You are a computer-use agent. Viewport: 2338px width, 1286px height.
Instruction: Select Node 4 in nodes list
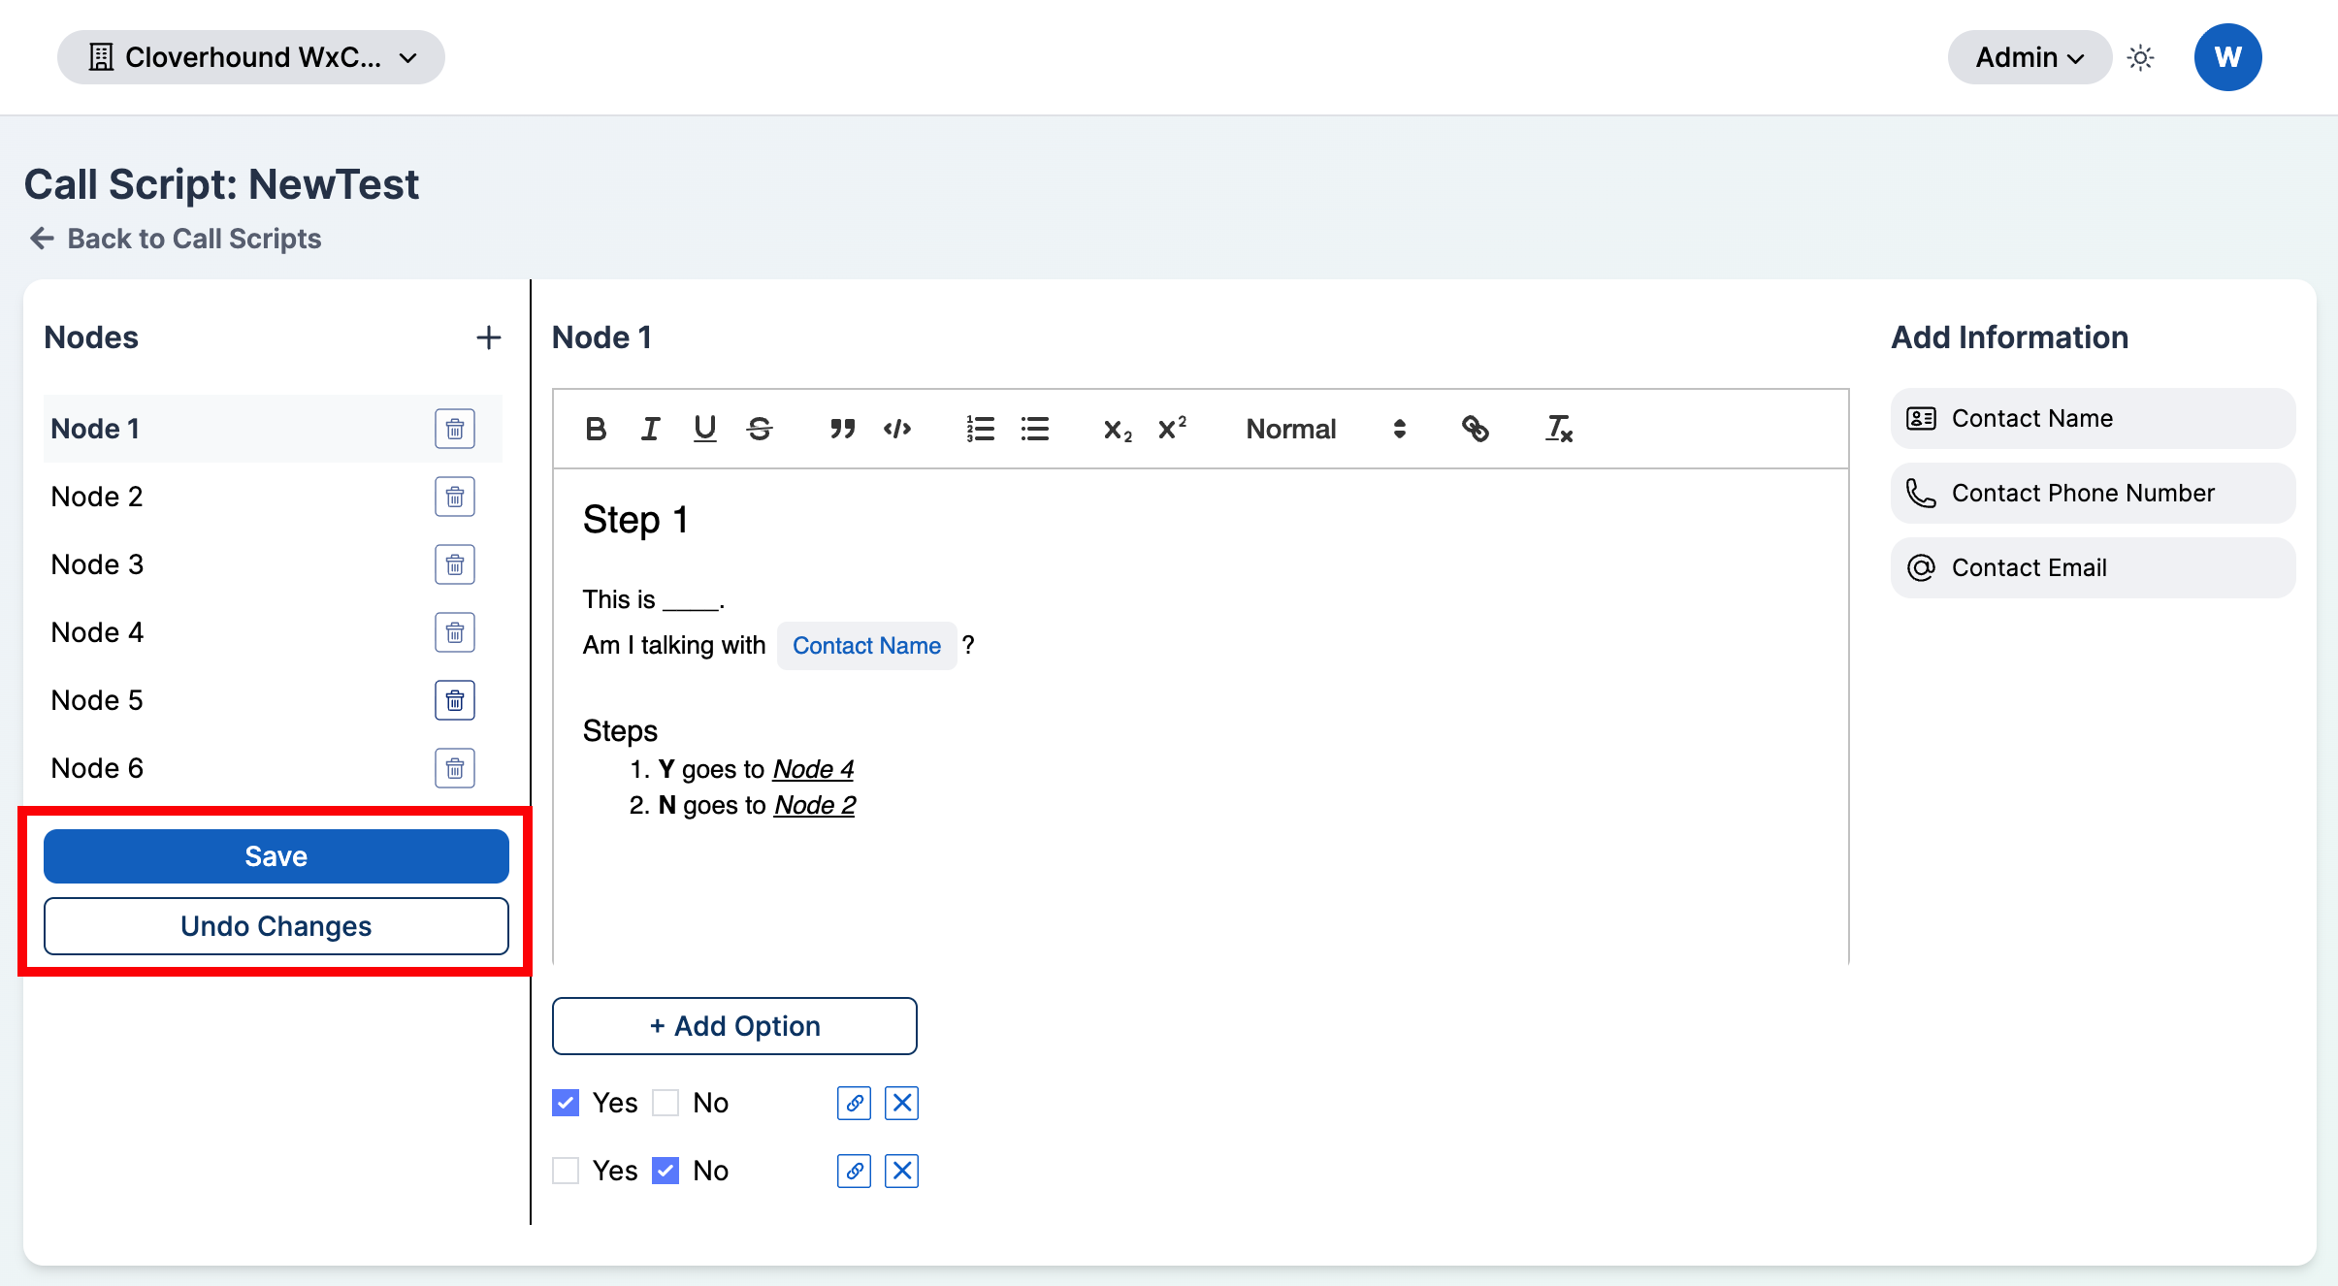coord(273,632)
